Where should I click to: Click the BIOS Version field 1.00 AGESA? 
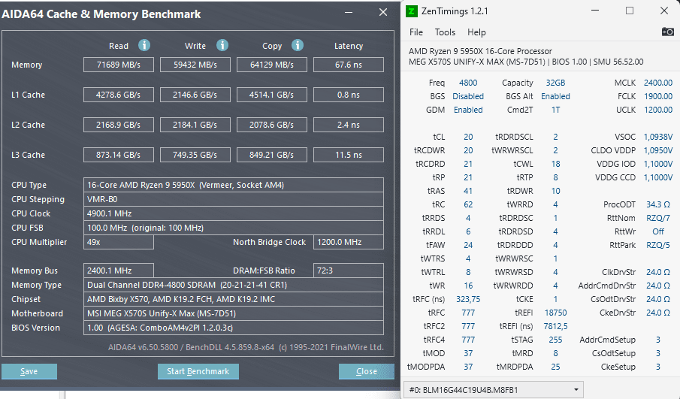pyautogui.click(x=234, y=328)
